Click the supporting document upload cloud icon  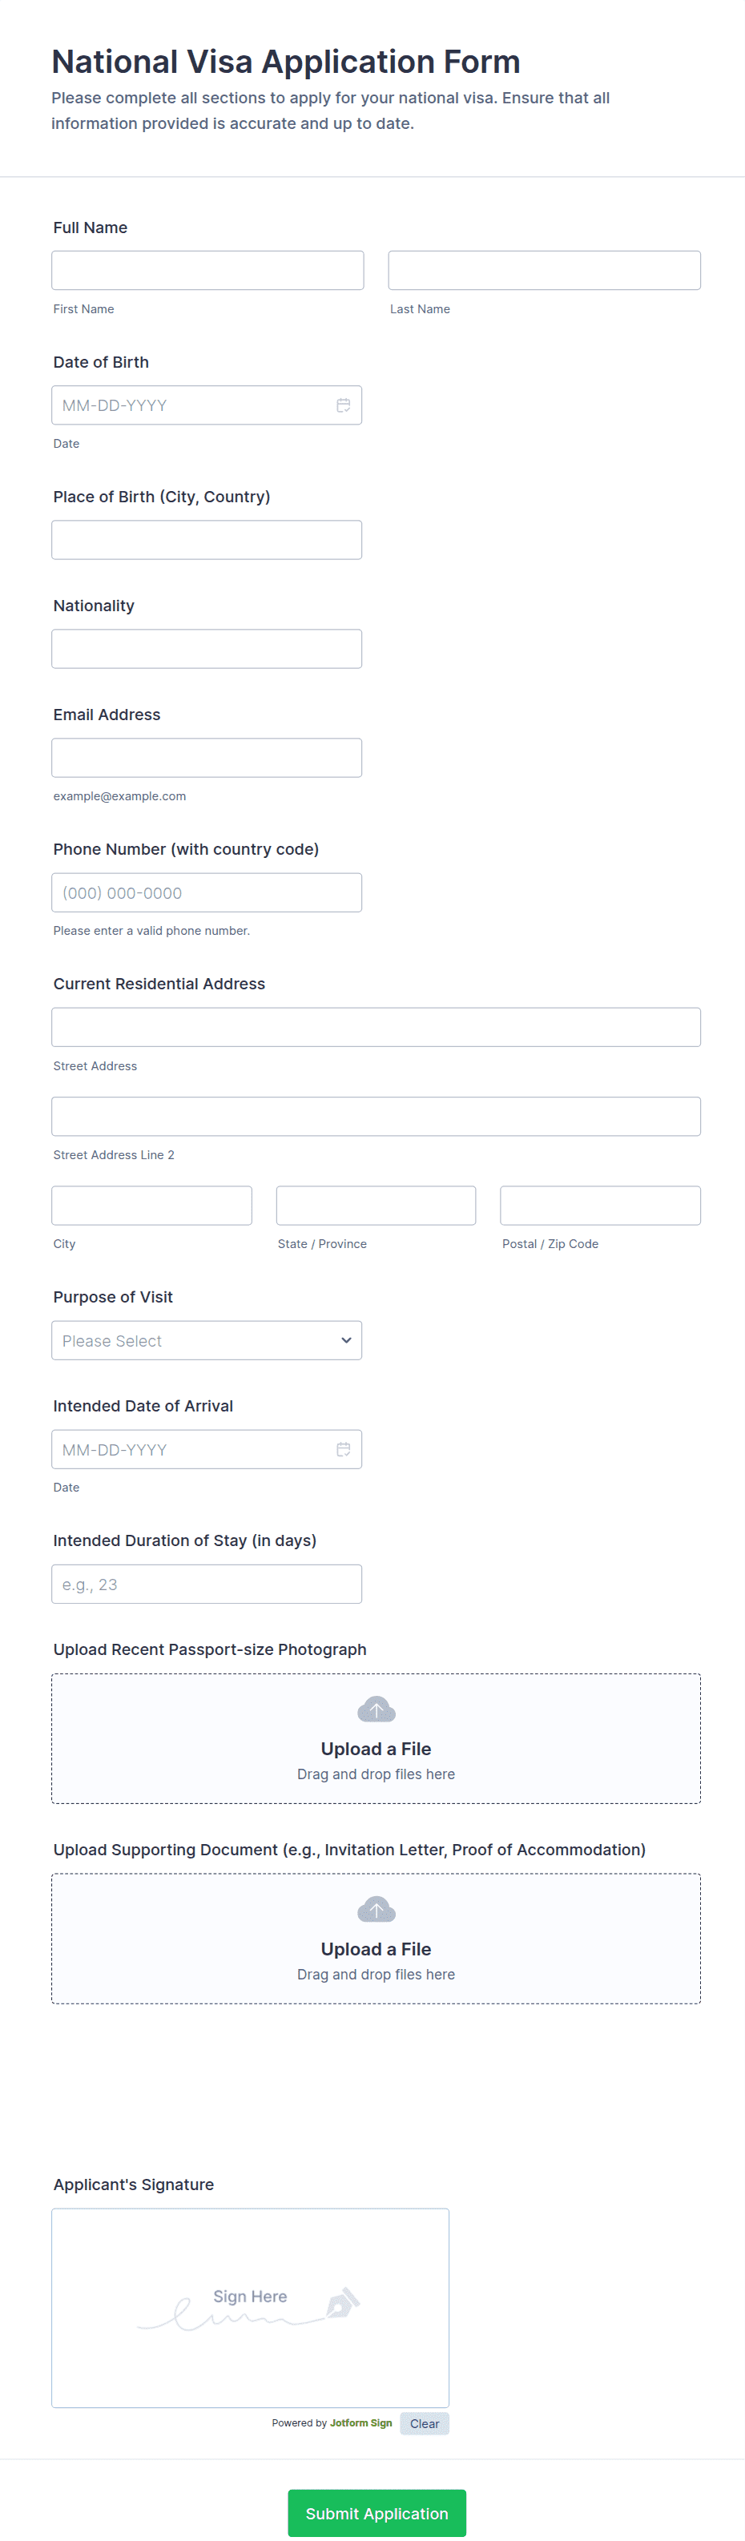click(x=376, y=1910)
